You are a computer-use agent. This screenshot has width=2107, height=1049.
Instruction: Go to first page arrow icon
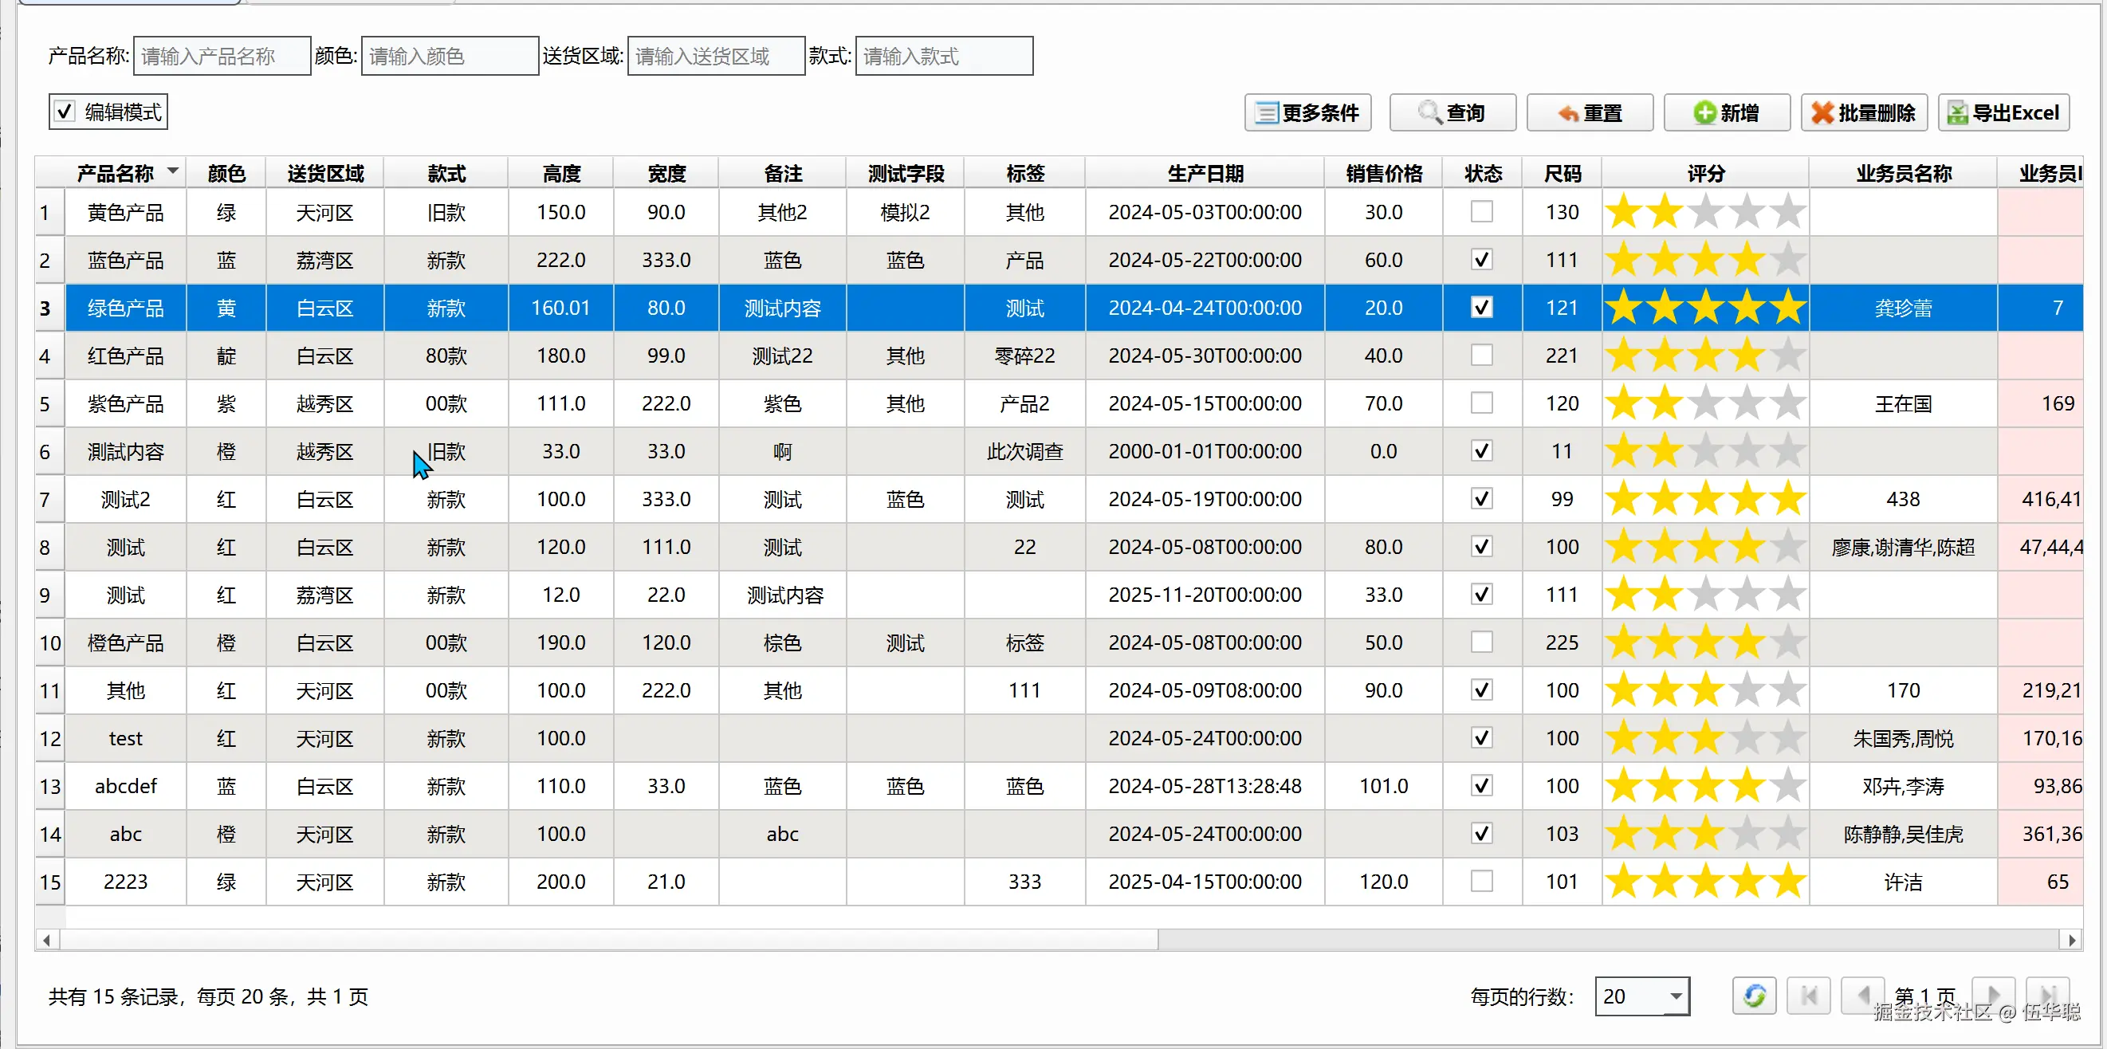point(1809,995)
